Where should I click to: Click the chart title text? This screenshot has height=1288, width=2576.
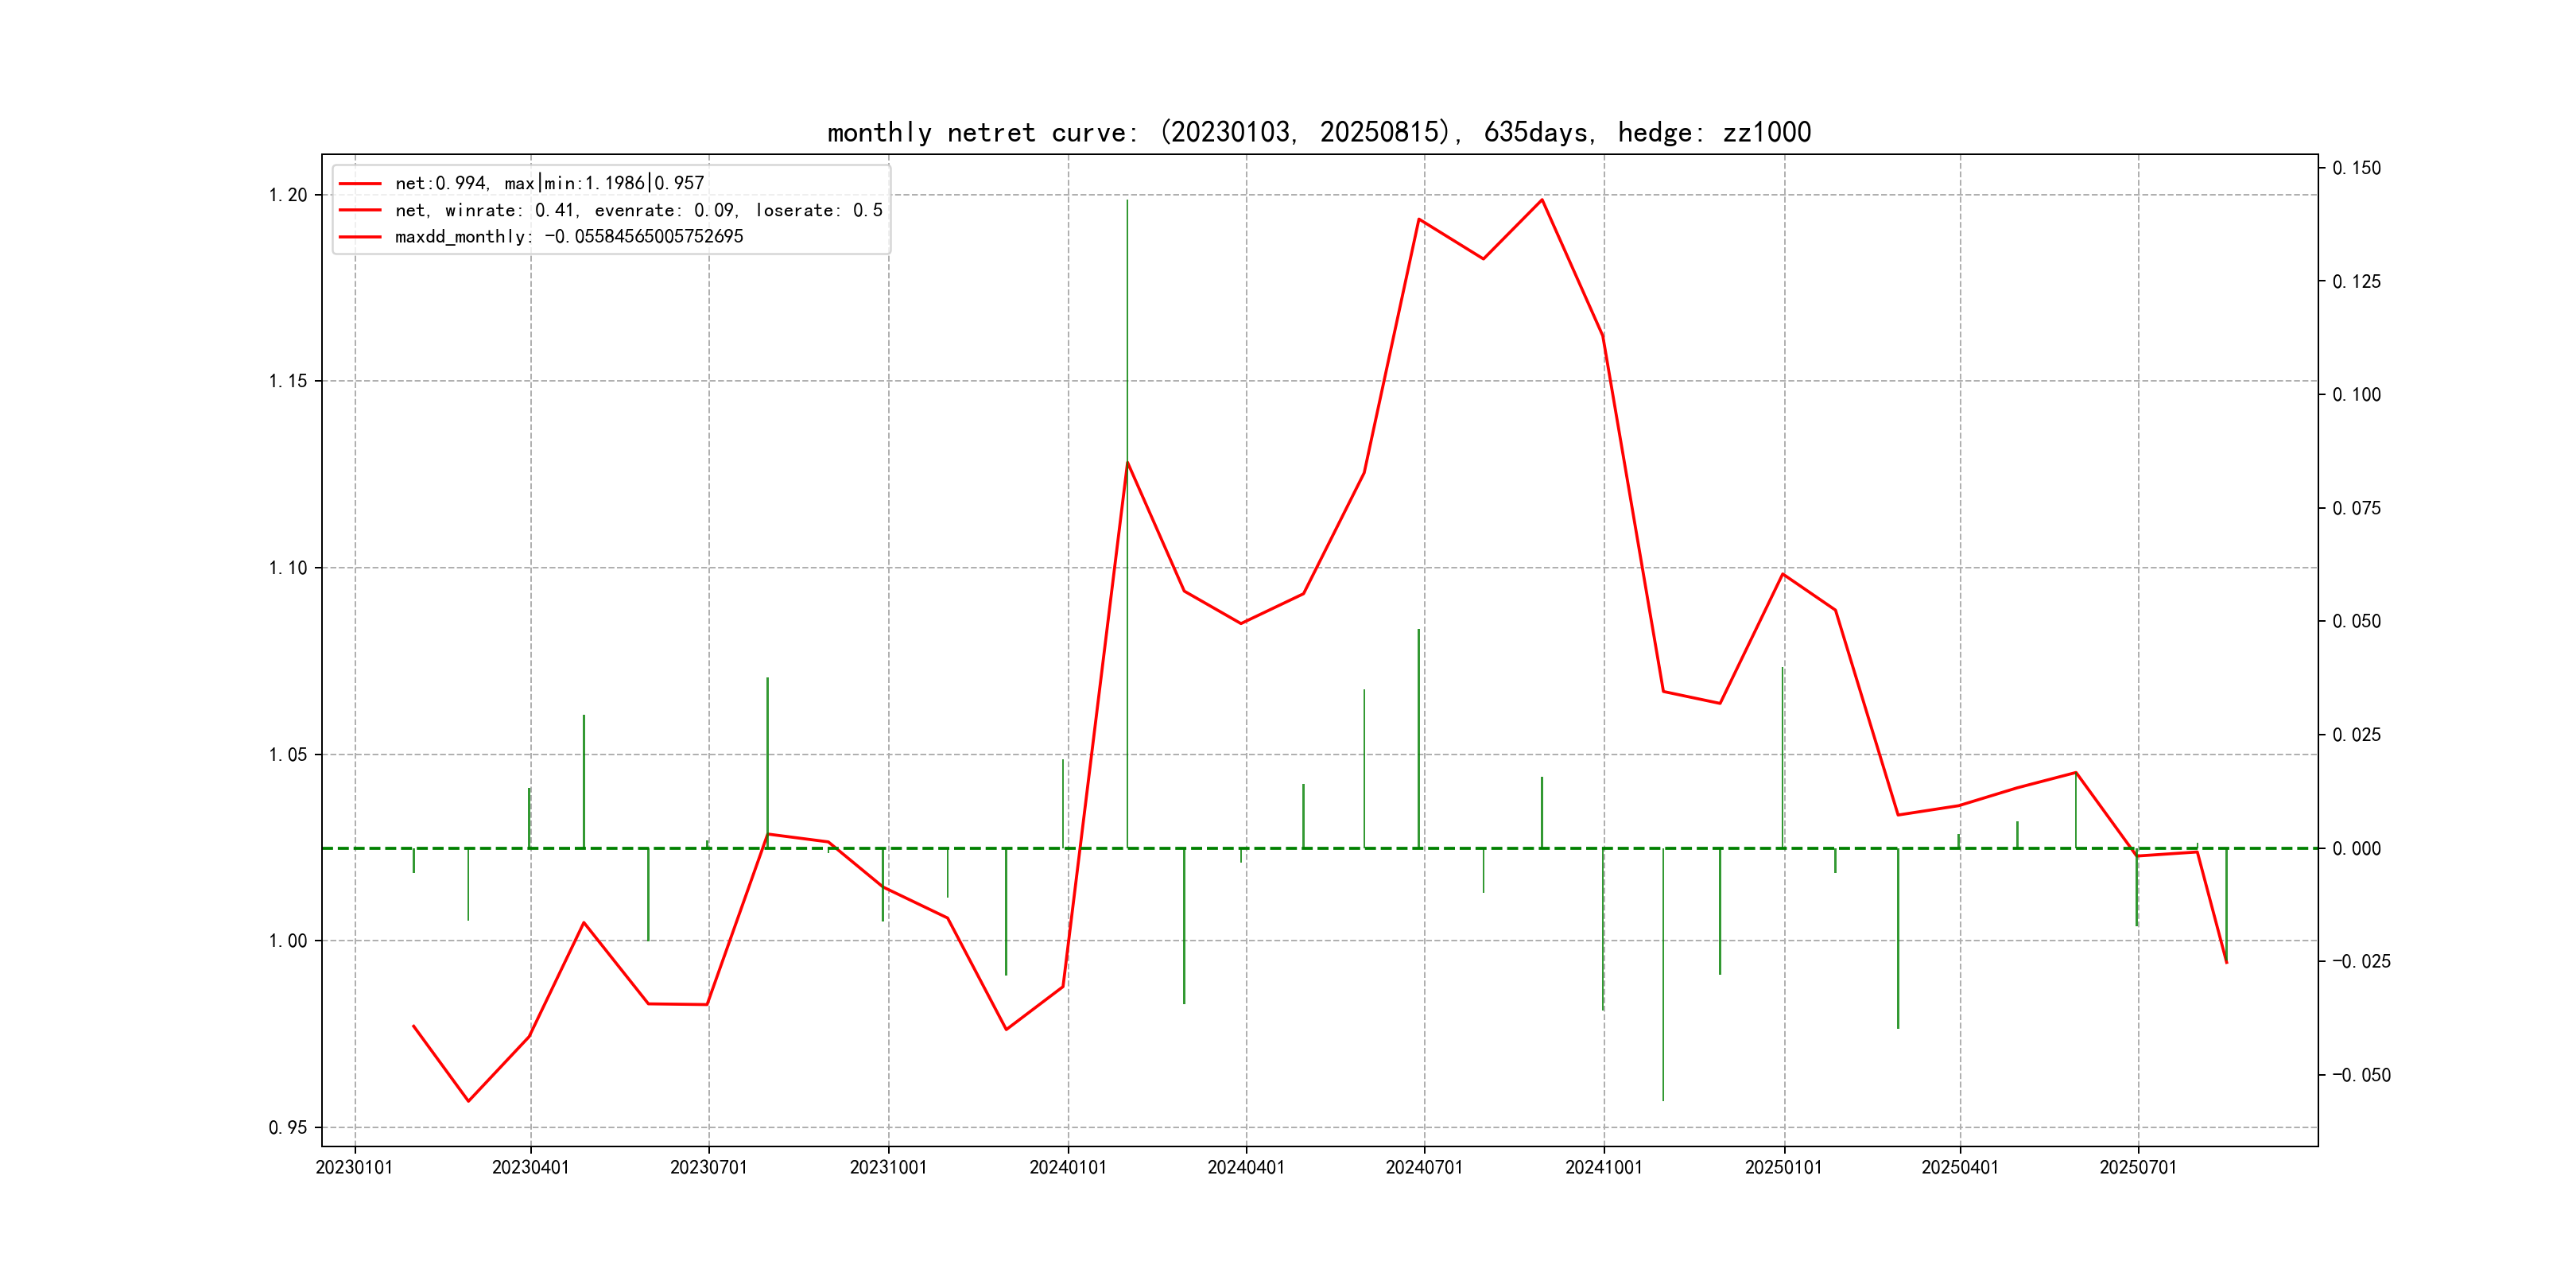1318,132
